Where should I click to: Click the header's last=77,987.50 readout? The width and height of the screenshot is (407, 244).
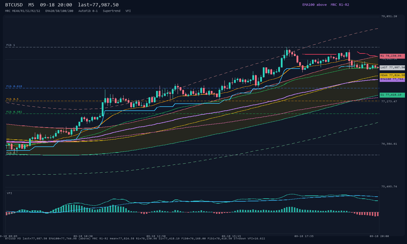[x=98, y=5]
